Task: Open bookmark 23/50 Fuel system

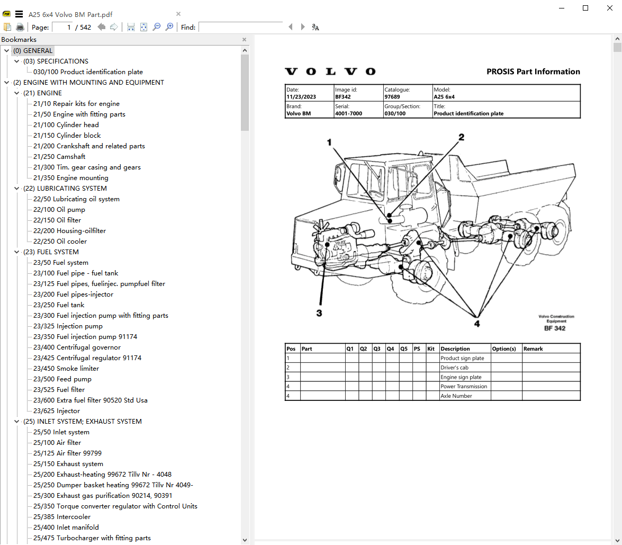Action: (x=61, y=262)
